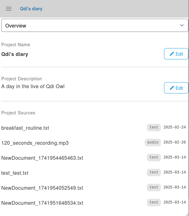Click the audio badge of the mp3 recording

click(x=153, y=143)
